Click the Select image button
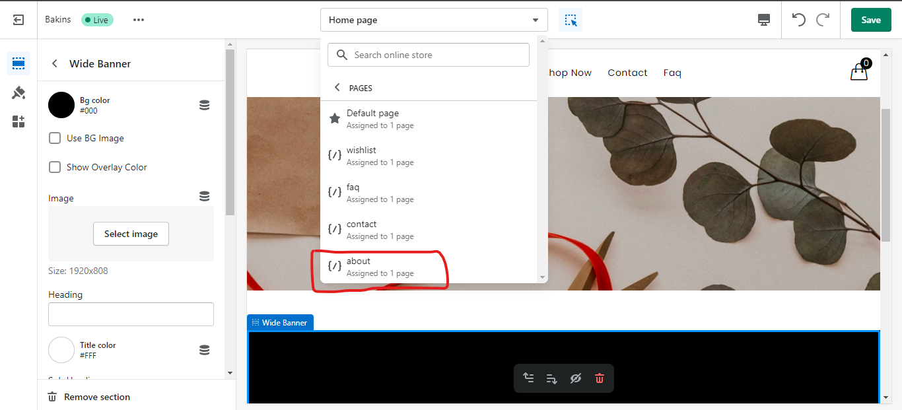This screenshot has height=410, width=902. click(131, 234)
